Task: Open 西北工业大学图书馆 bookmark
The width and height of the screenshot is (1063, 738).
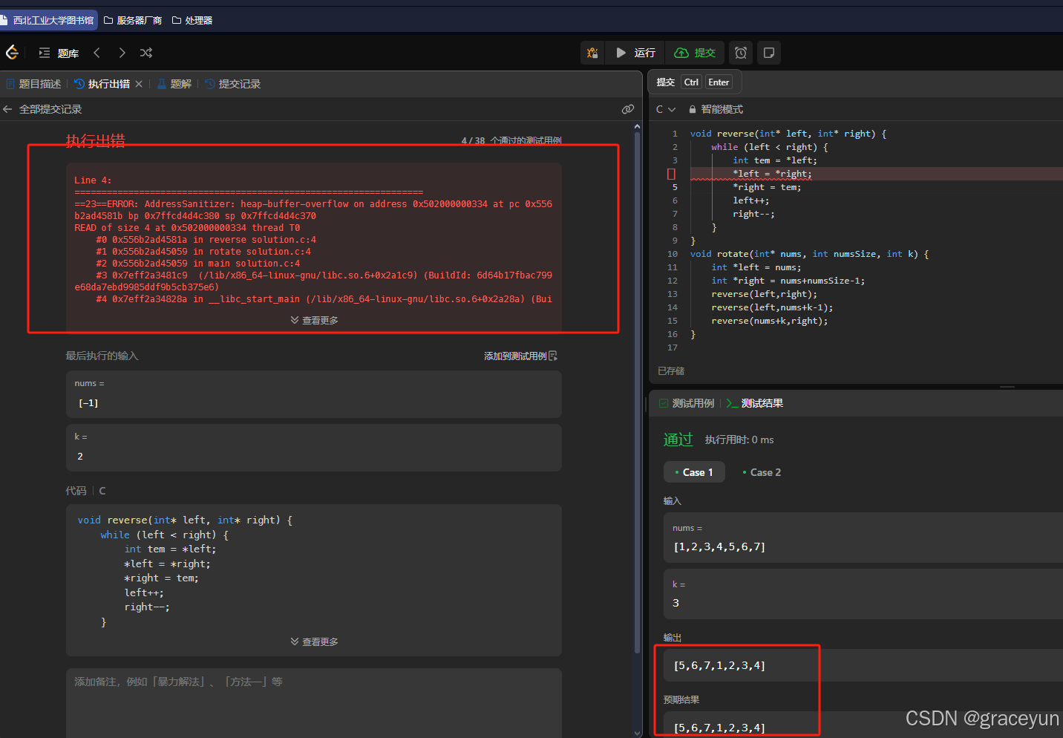Action: [48, 20]
